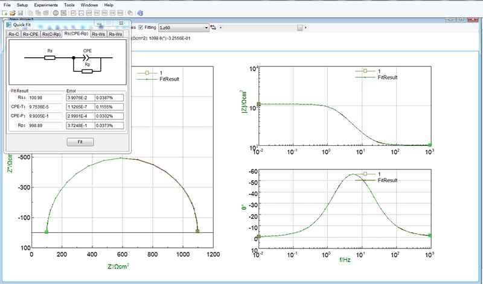Click the Fit button
Image resolution: width=483 pixels, height=284 pixels.
tap(80, 142)
